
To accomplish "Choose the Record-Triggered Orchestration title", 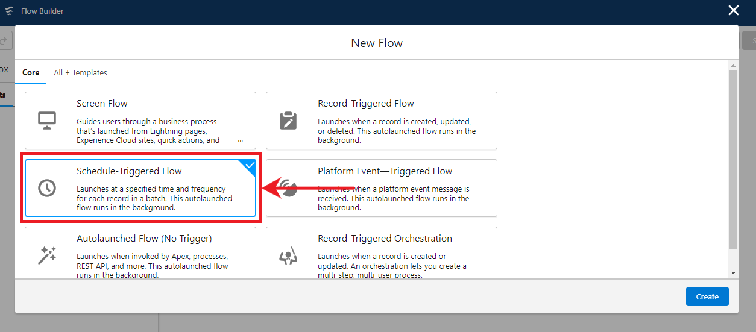I will click(385, 239).
